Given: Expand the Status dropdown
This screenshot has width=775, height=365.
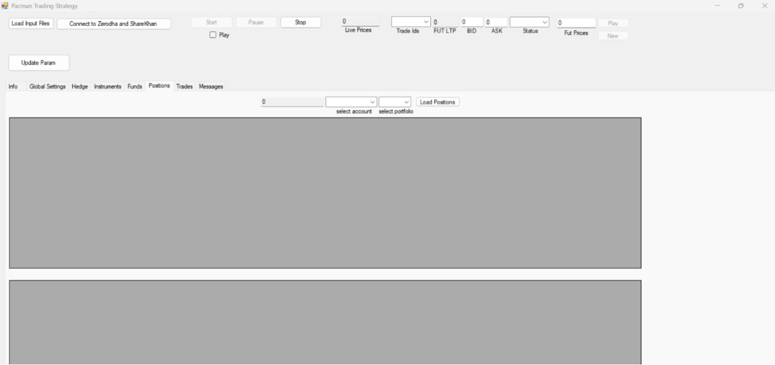Looking at the screenshot, I should [529, 22].
